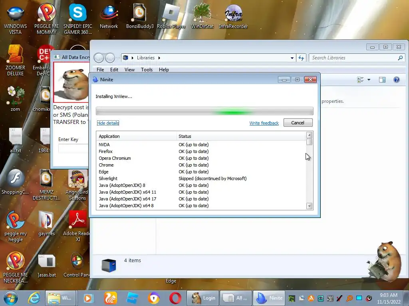Image resolution: width=409 pixels, height=306 pixels.
Task: Expand the change view dropdown arrow in Libraries
Action: (369, 80)
